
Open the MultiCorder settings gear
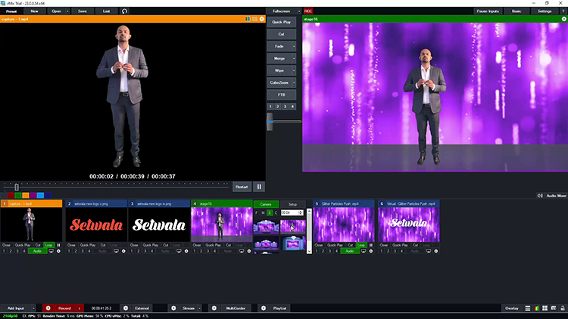[214, 308]
